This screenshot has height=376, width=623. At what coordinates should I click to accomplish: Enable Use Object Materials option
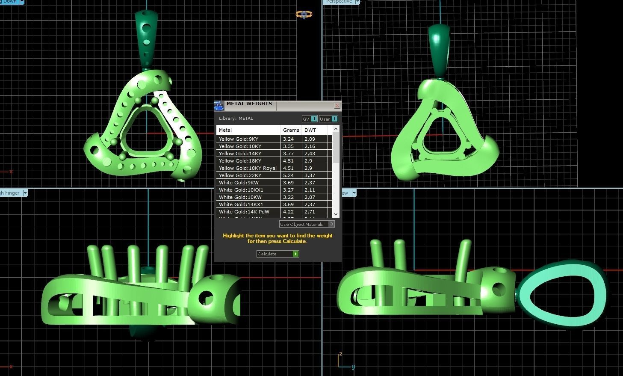click(307, 224)
